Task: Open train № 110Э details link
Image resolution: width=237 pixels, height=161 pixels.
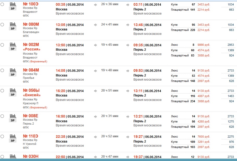Action: tap(31, 136)
